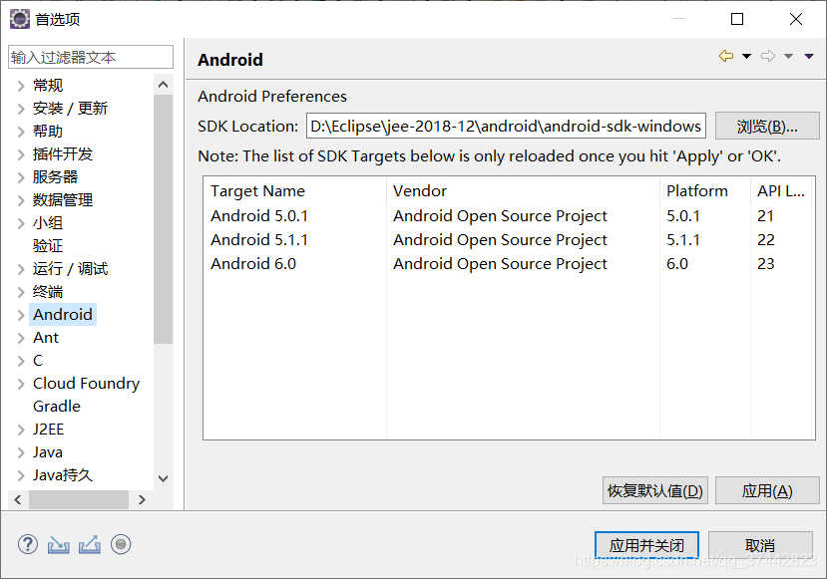Click the tree vertical scrollbar thumb

click(163, 219)
